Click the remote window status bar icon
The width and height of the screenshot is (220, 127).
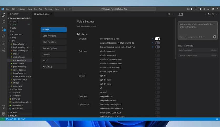pos(2,119)
